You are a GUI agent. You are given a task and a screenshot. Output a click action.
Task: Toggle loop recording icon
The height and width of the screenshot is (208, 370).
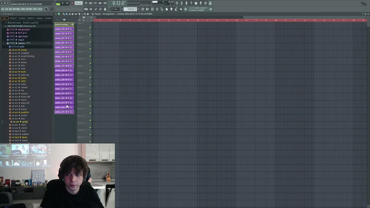[x=105, y=3]
